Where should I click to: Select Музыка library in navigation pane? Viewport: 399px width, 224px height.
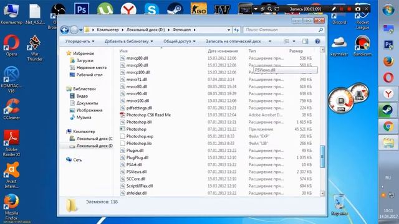[80, 118]
